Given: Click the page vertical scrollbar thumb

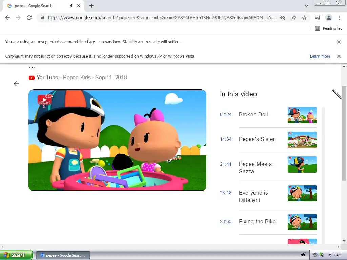Looking at the screenshot, I should (x=344, y=133).
